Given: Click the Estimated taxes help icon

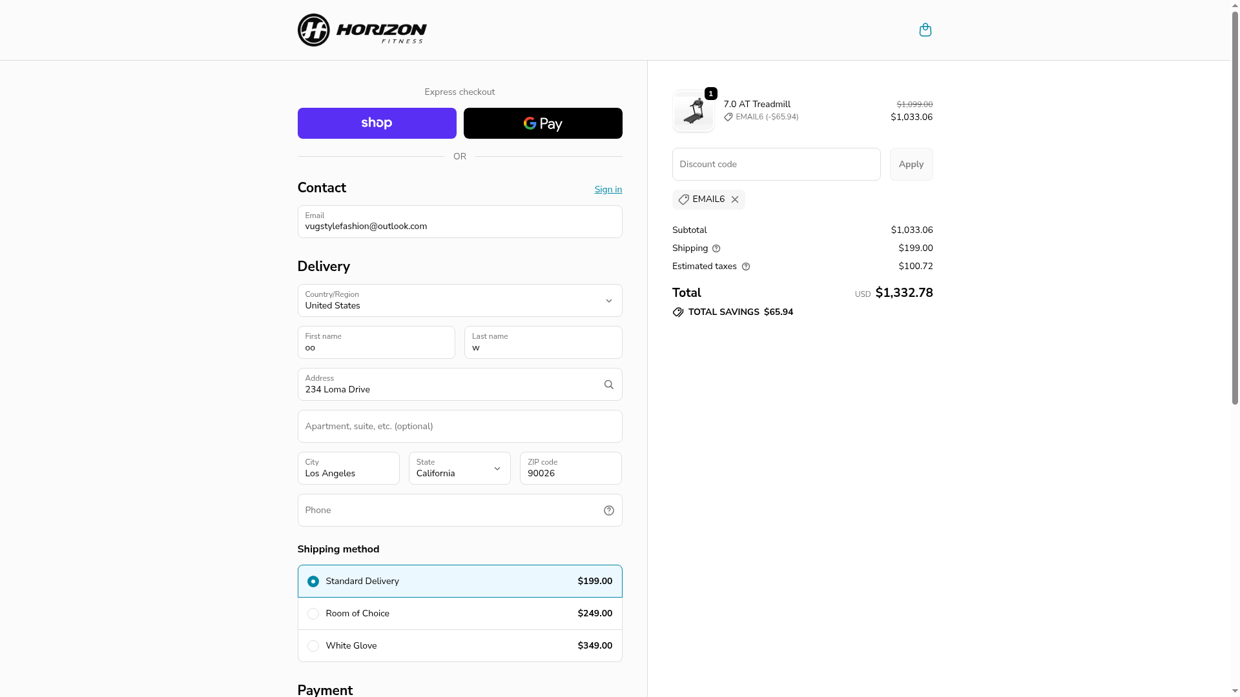Looking at the screenshot, I should tap(746, 267).
